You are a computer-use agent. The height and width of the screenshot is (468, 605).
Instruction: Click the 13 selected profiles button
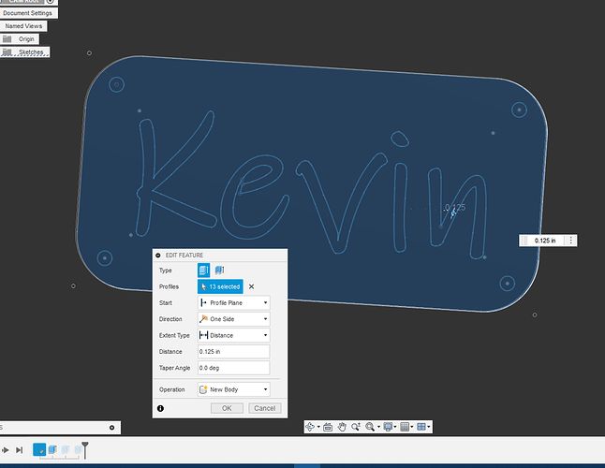220,286
